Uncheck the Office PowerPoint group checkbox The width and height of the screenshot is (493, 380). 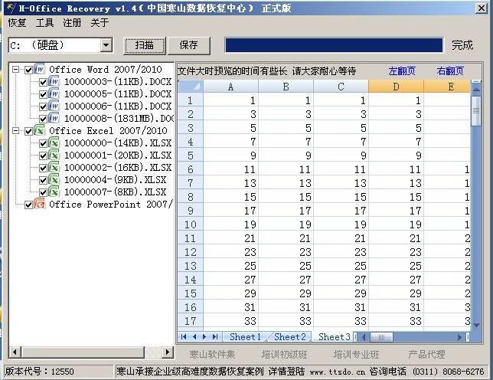28,205
